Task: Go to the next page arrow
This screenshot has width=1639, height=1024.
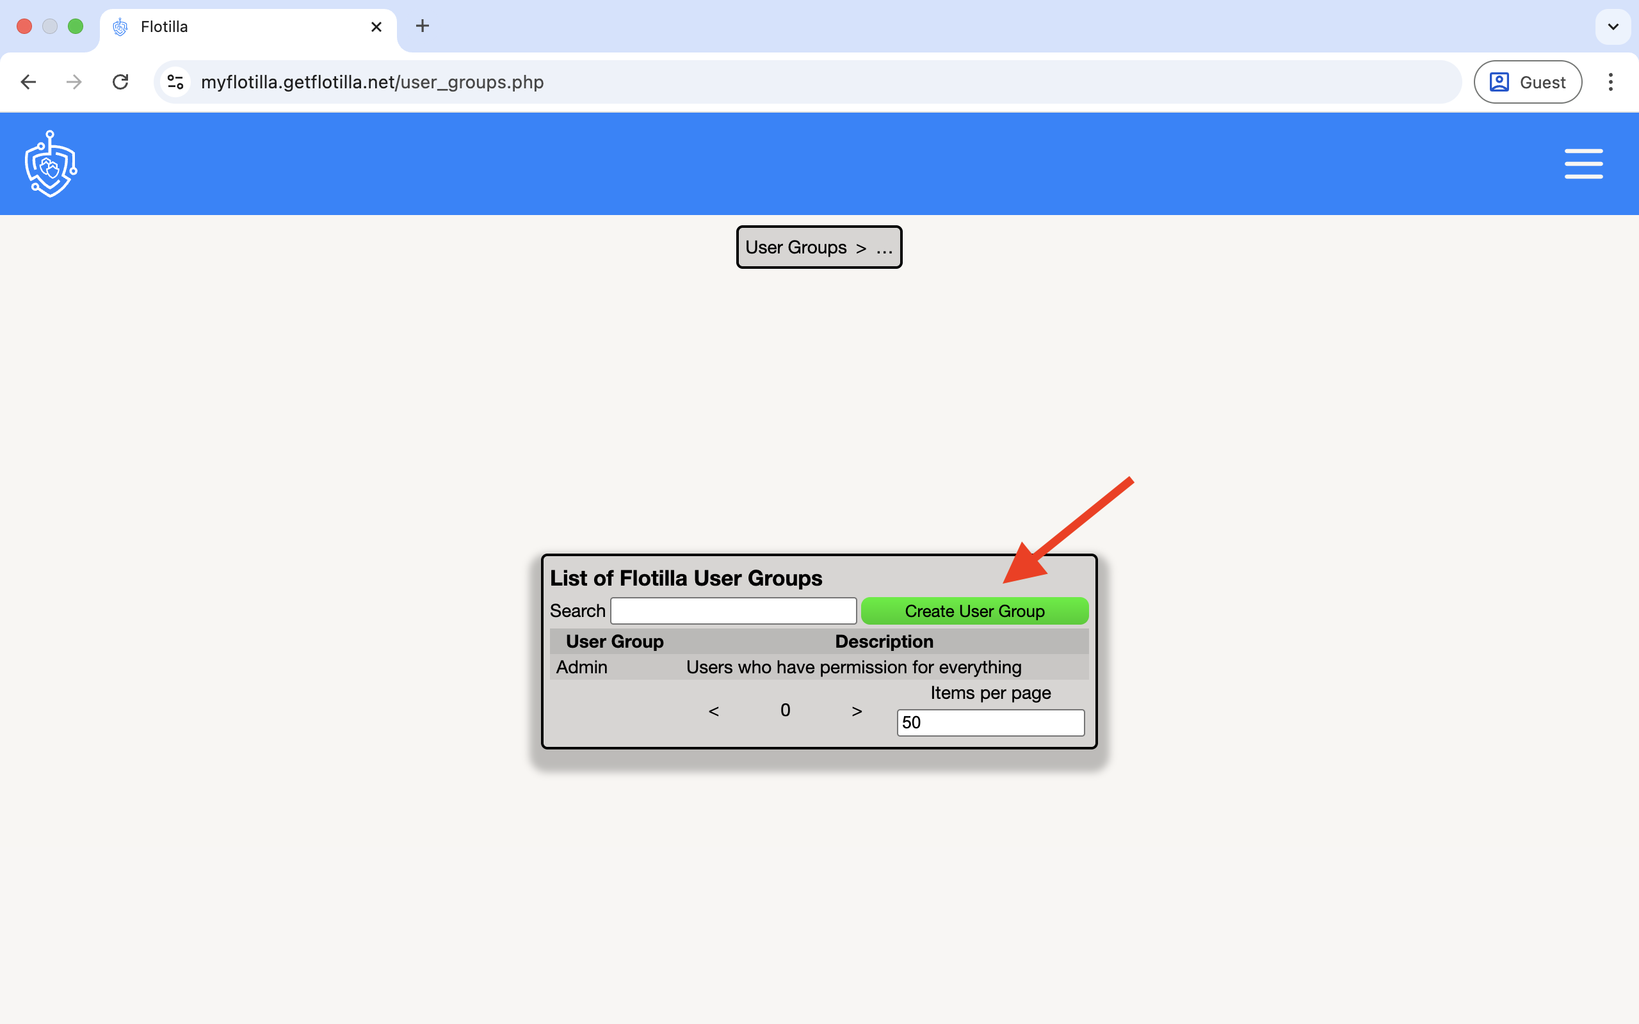Action: coord(857,710)
